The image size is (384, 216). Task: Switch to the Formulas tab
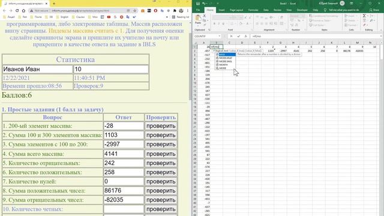tap(253, 10)
